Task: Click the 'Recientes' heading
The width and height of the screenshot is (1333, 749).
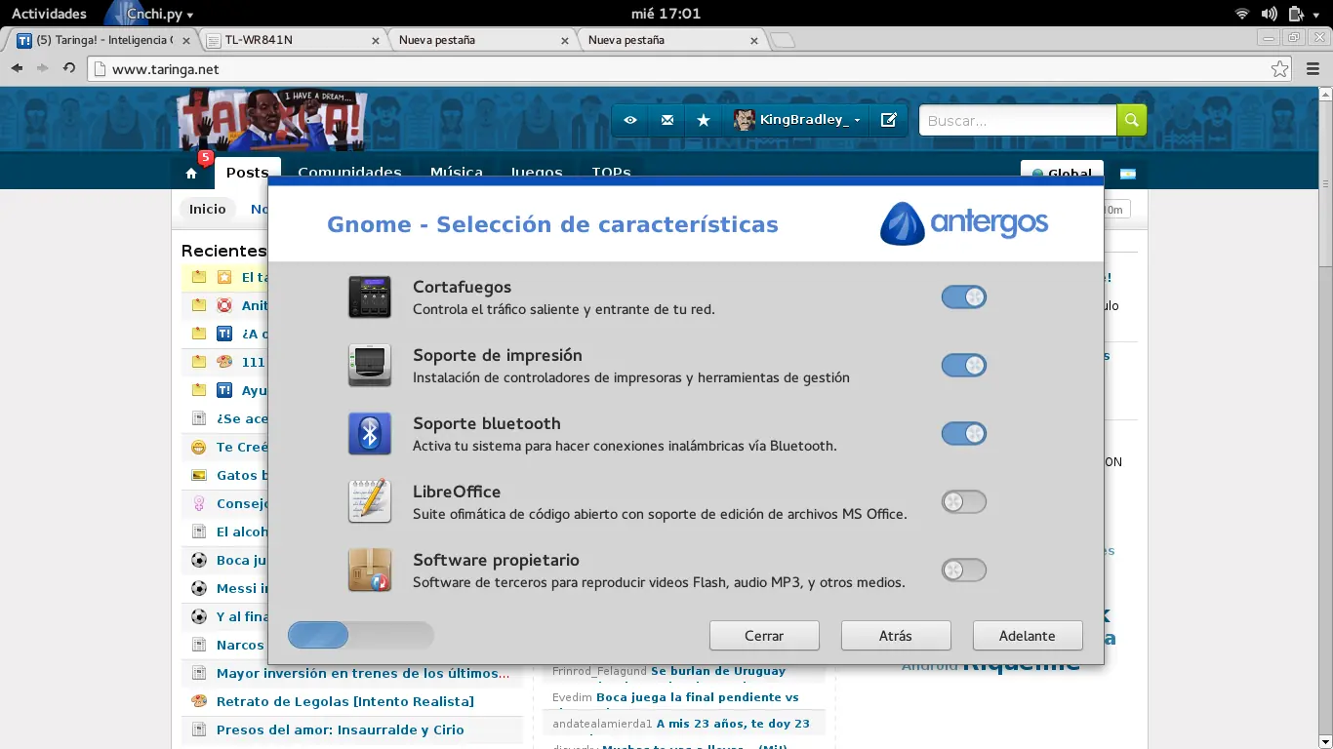Action: [x=223, y=252]
